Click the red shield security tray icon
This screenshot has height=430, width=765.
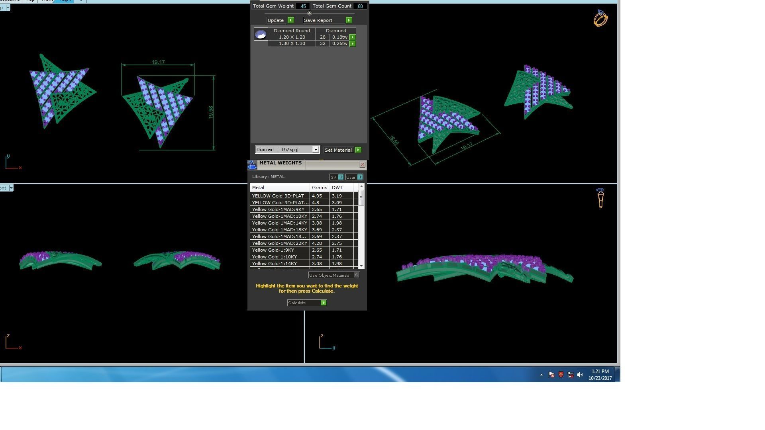click(561, 375)
